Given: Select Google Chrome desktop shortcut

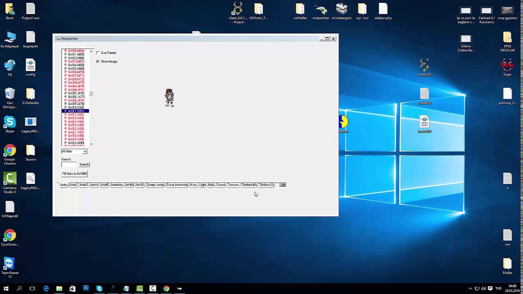Looking at the screenshot, I should [x=10, y=155].
